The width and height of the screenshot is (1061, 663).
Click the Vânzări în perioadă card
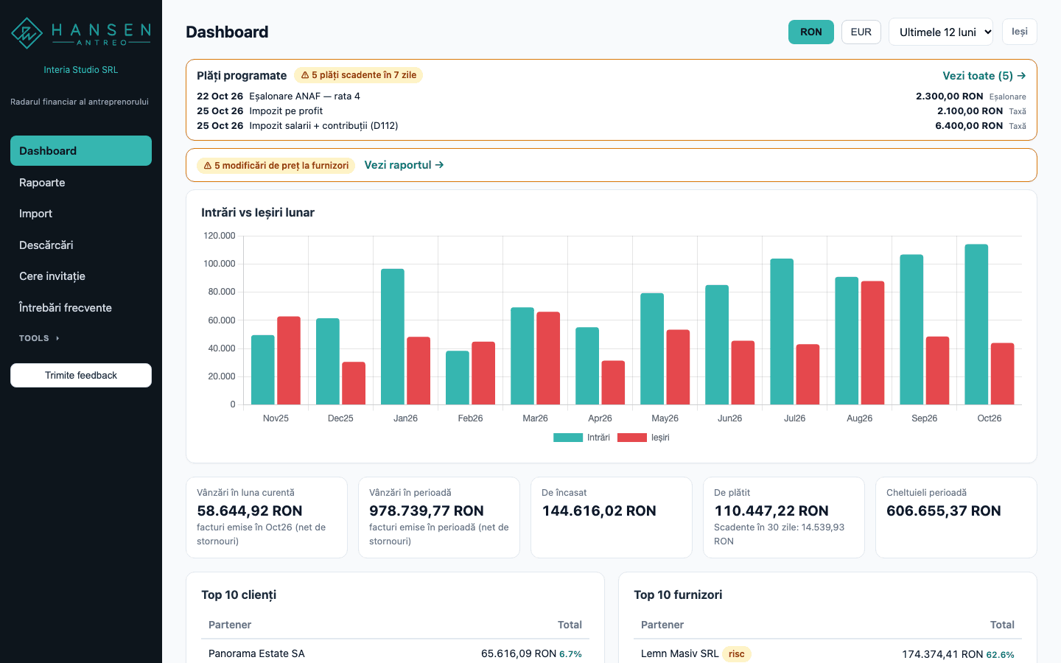439,517
